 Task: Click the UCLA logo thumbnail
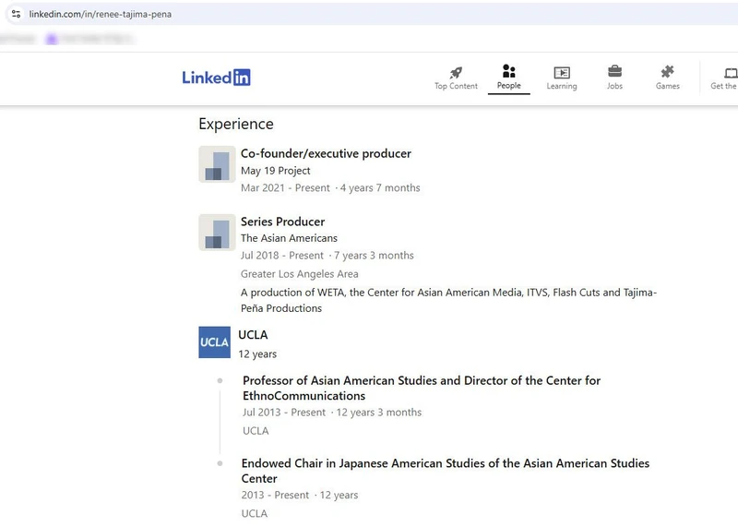click(x=215, y=341)
